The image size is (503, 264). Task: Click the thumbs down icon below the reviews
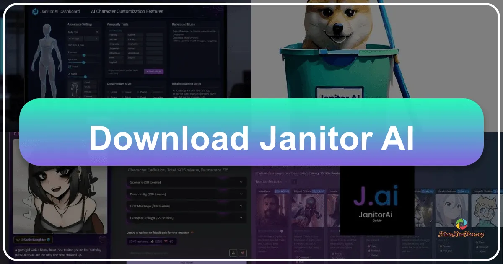pos(243,253)
